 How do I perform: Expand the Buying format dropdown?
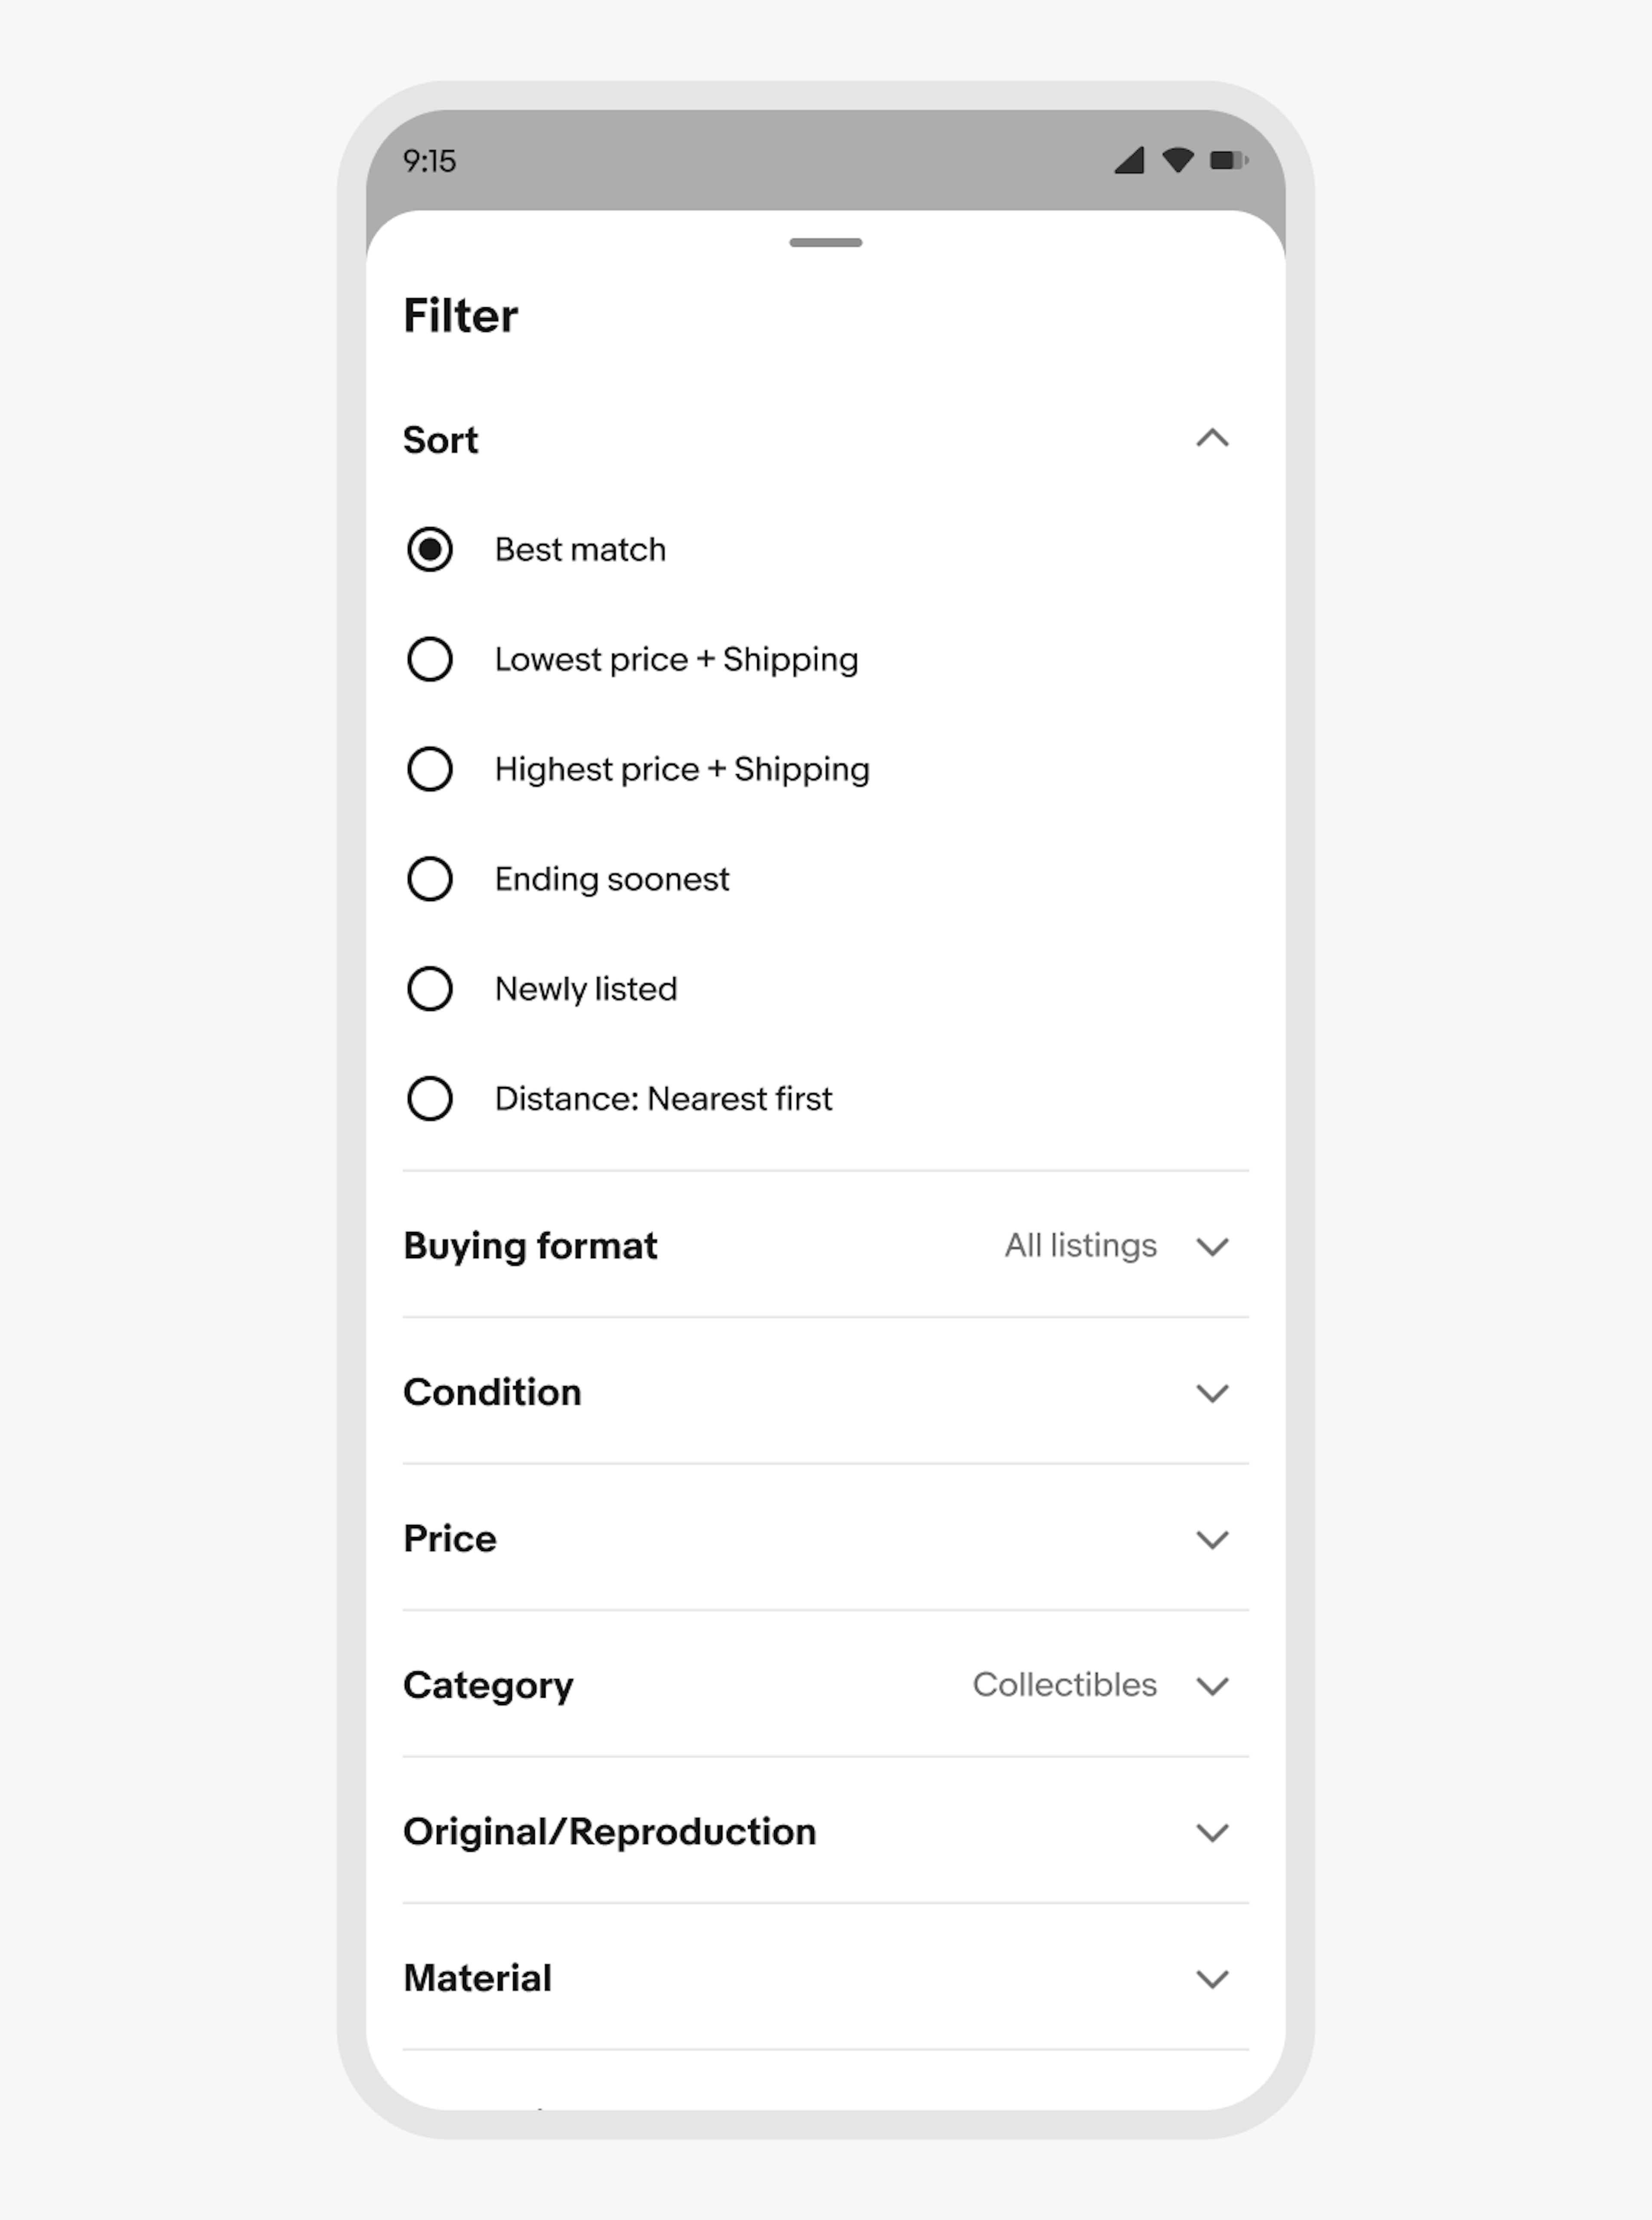click(1213, 1247)
